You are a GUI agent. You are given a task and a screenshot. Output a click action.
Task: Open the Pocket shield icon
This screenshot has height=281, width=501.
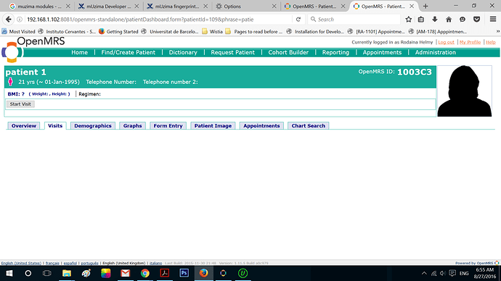pyautogui.click(x=476, y=20)
